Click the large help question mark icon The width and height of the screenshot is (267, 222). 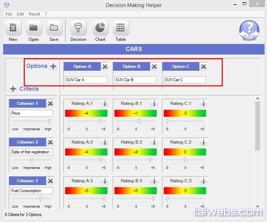coord(249,31)
